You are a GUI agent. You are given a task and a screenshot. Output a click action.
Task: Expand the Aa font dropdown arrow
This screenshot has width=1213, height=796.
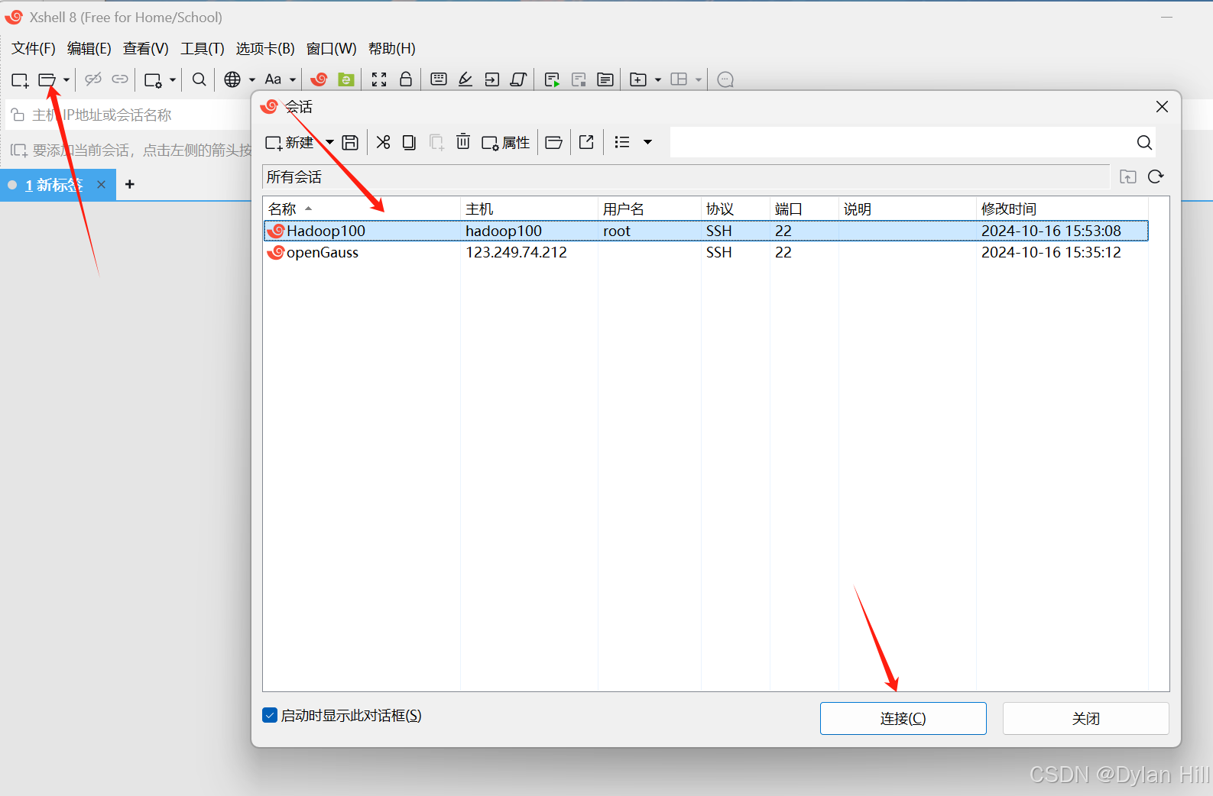click(293, 79)
